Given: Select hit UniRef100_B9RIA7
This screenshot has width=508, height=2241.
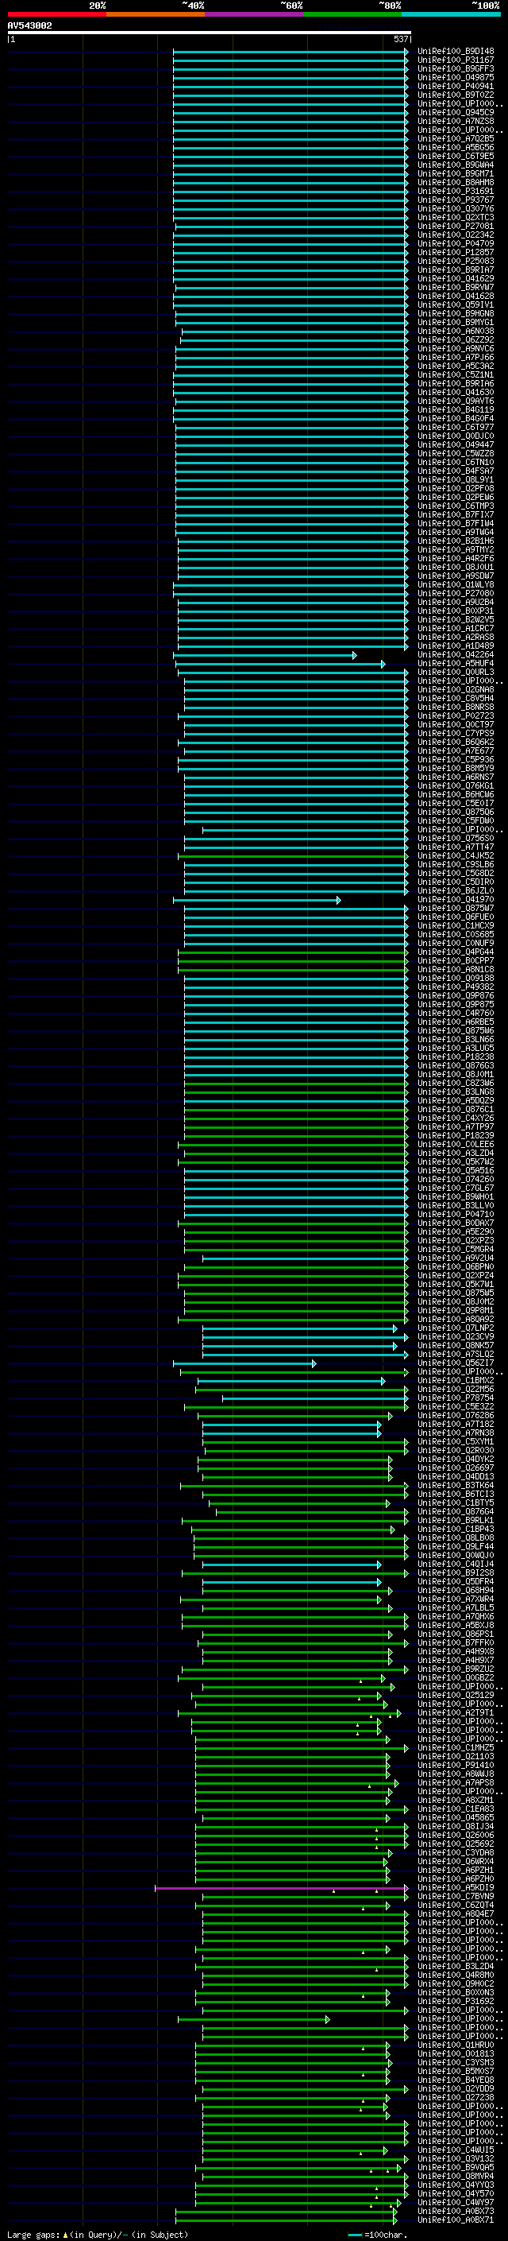Looking at the screenshot, I should (x=455, y=269).
